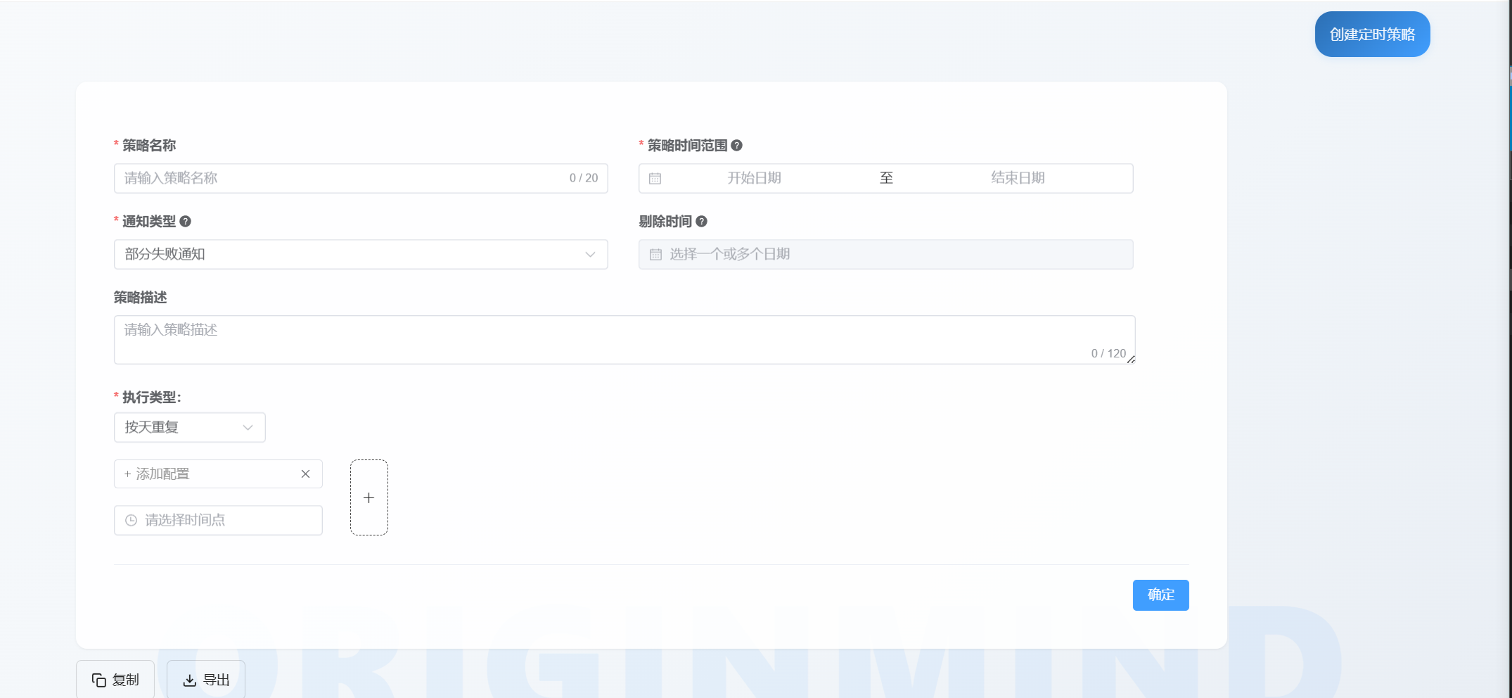Open the 按天重复 execution type dropdown
The image size is (1512, 698).
[189, 427]
